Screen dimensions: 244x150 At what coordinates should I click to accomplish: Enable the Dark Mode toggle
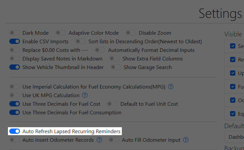pos(15,33)
